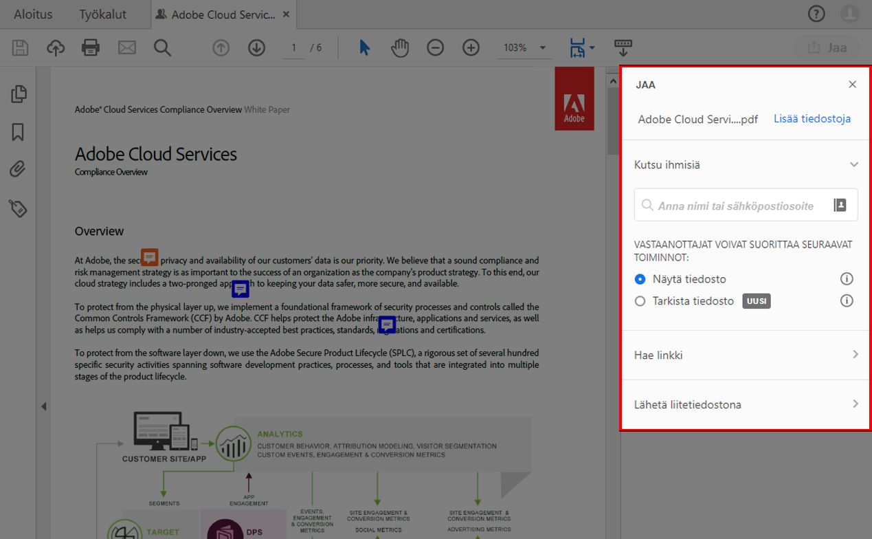Open the user profile avatar

point(850,14)
